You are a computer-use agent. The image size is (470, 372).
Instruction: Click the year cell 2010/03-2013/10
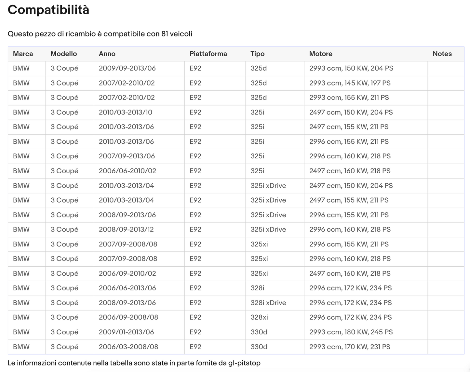[x=125, y=113]
